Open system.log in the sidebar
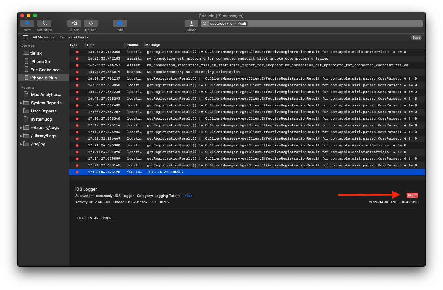 click(41, 119)
